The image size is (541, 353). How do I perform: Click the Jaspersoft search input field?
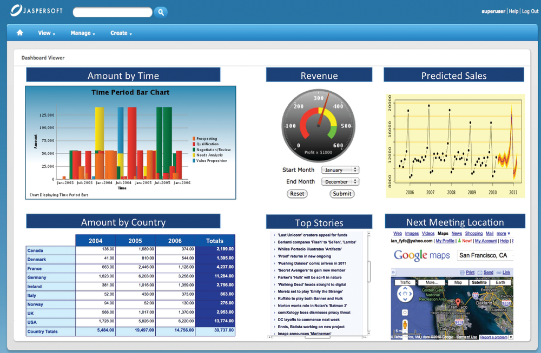[113, 12]
